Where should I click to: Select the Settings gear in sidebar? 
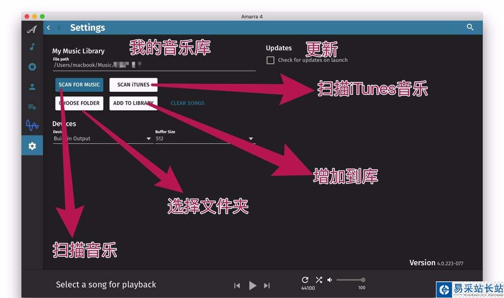32,146
